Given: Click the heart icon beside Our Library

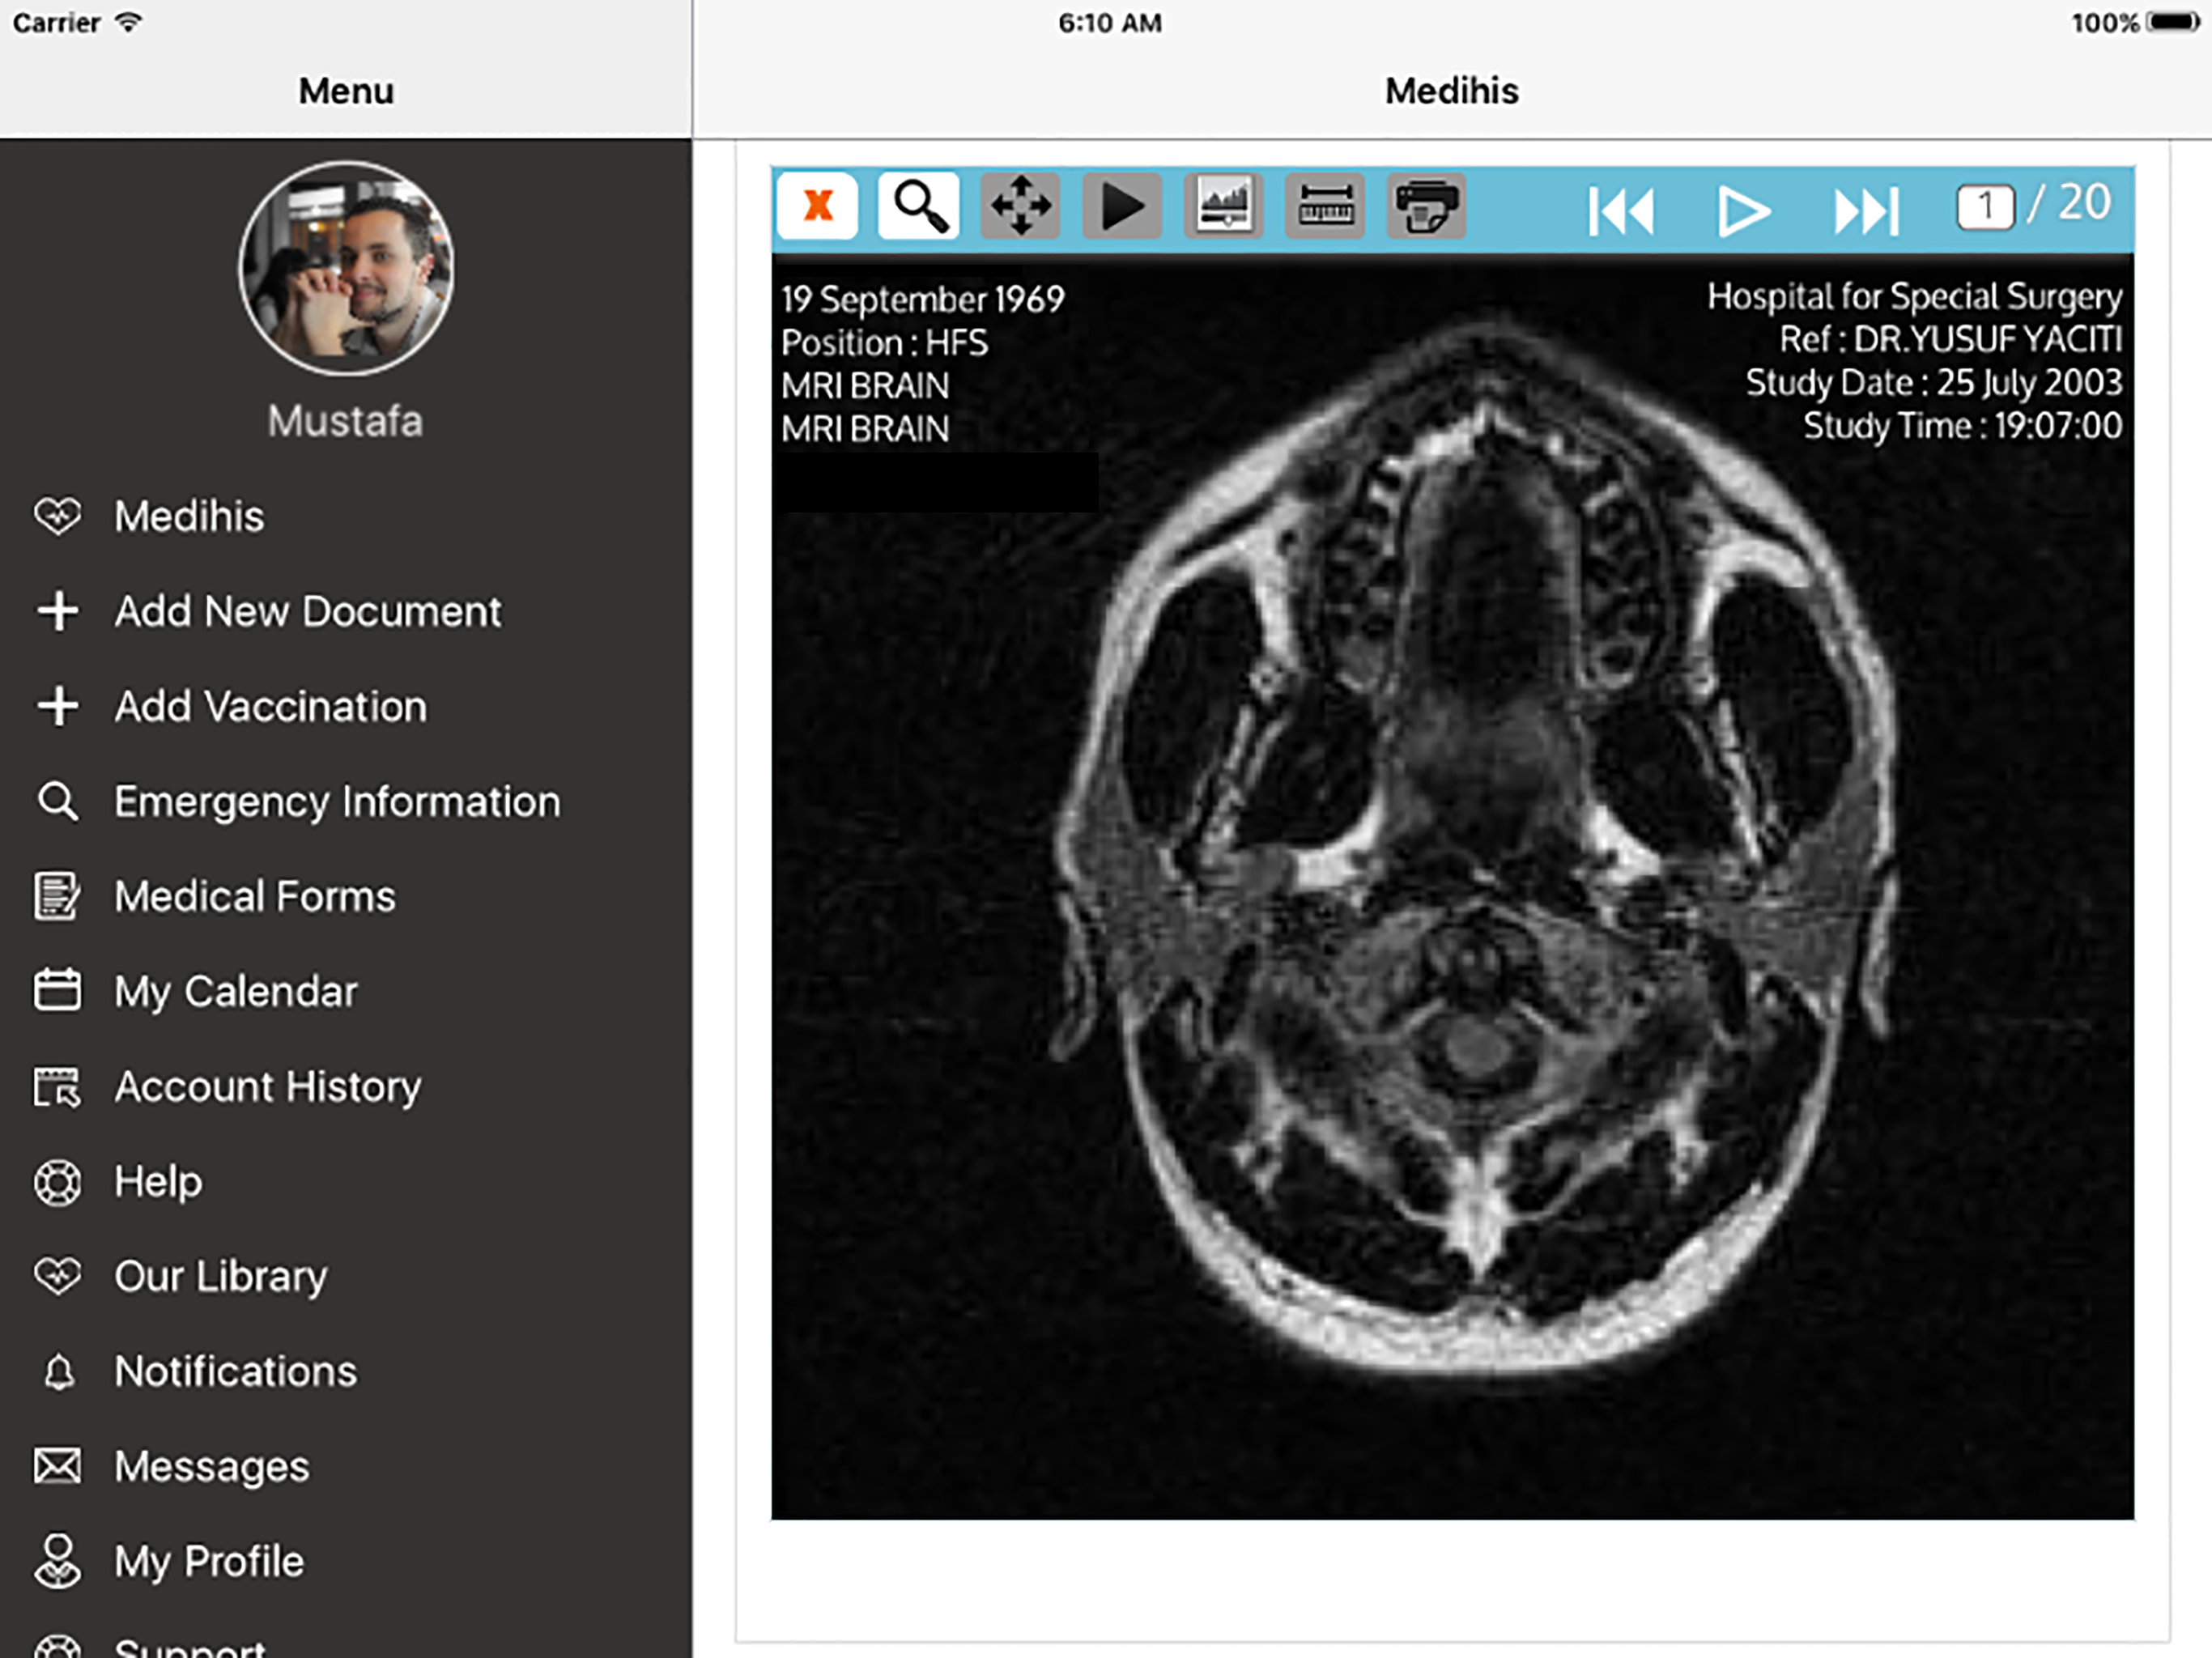Looking at the screenshot, I should pyautogui.click(x=58, y=1276).
